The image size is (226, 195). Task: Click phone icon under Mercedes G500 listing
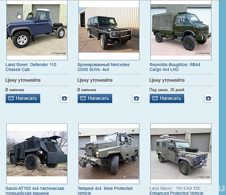click(136, 98)
